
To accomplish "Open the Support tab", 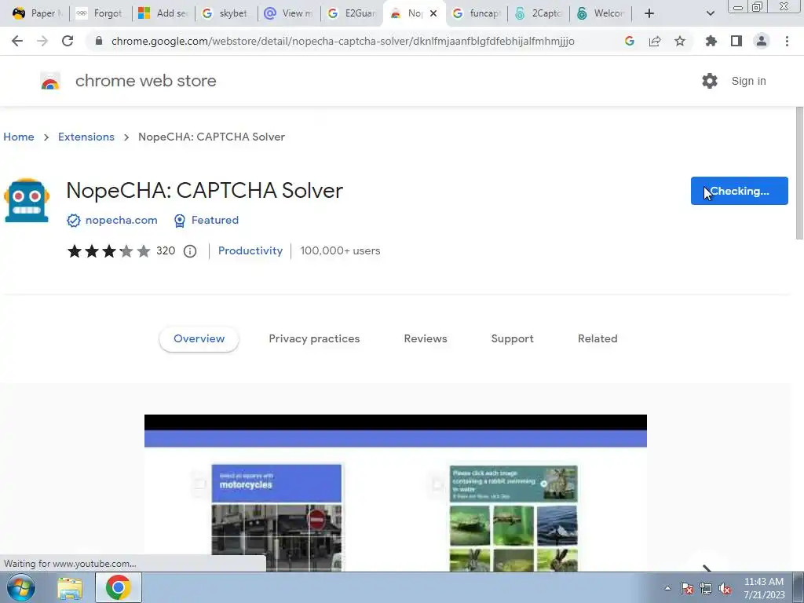I will [512, 339].
